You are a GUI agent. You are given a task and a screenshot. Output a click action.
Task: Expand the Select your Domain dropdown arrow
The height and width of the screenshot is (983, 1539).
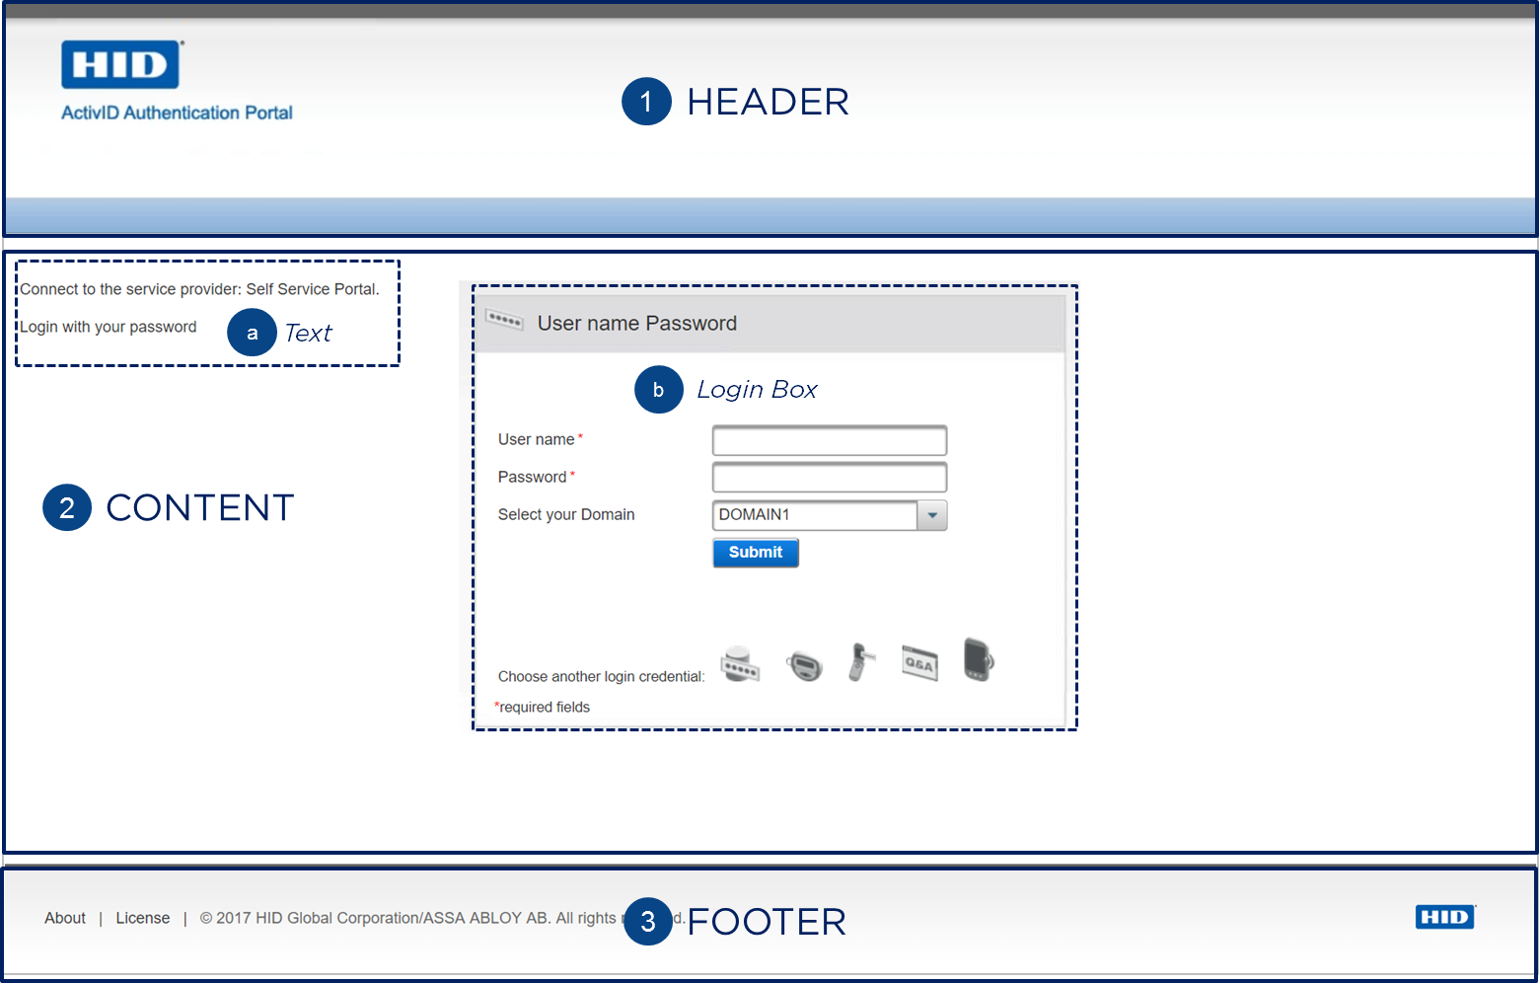pyautogui.click(x=932, y=515)
